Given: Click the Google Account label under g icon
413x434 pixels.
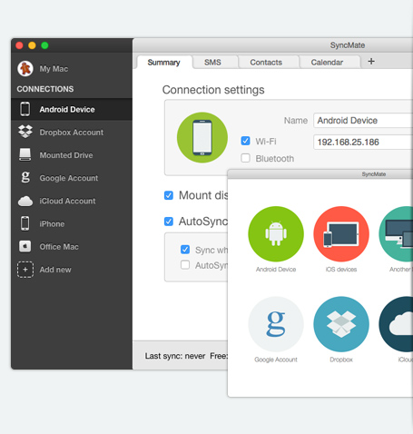Looking at the screenshot, I should click(276, 360).
